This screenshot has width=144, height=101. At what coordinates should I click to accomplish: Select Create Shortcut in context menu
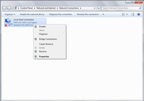coord(50,44)
